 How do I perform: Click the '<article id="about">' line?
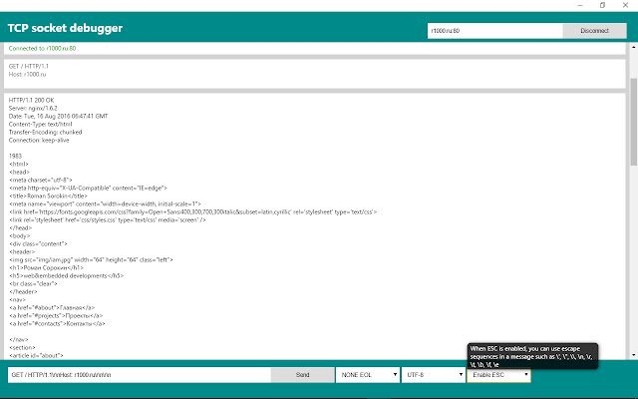point(36,355)
